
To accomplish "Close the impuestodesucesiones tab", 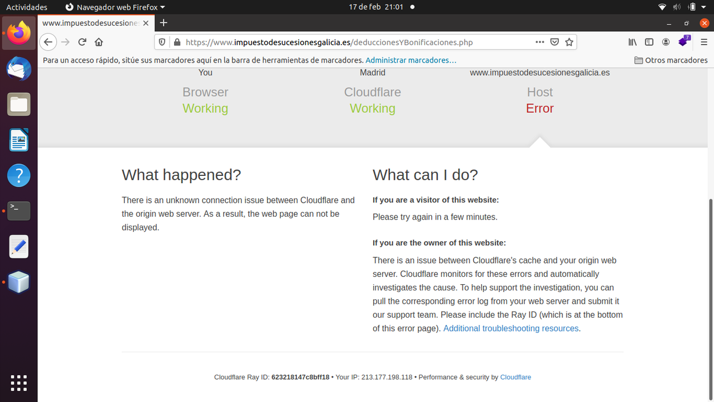I will point(146,23).
